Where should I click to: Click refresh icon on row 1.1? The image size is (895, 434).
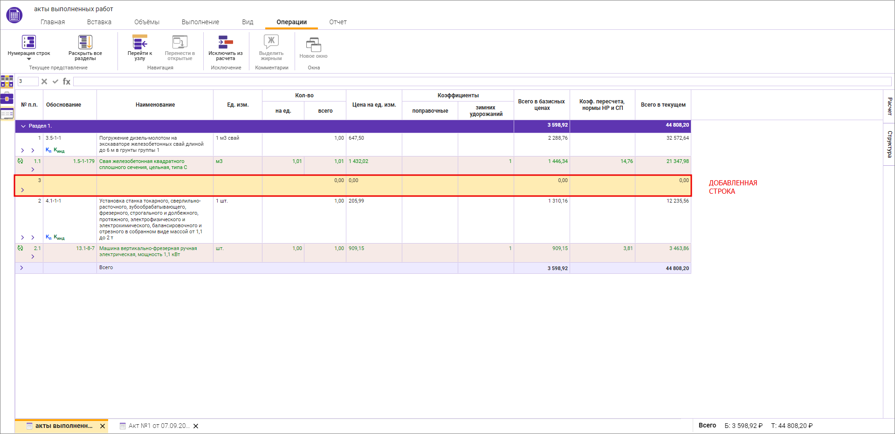[x=20, y=161]
